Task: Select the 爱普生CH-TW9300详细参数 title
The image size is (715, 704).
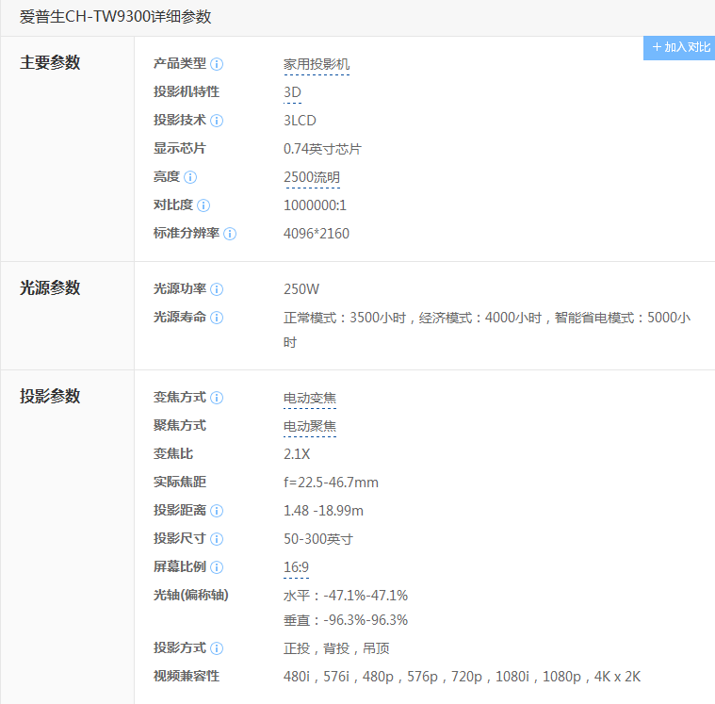Action: [115, 17]
